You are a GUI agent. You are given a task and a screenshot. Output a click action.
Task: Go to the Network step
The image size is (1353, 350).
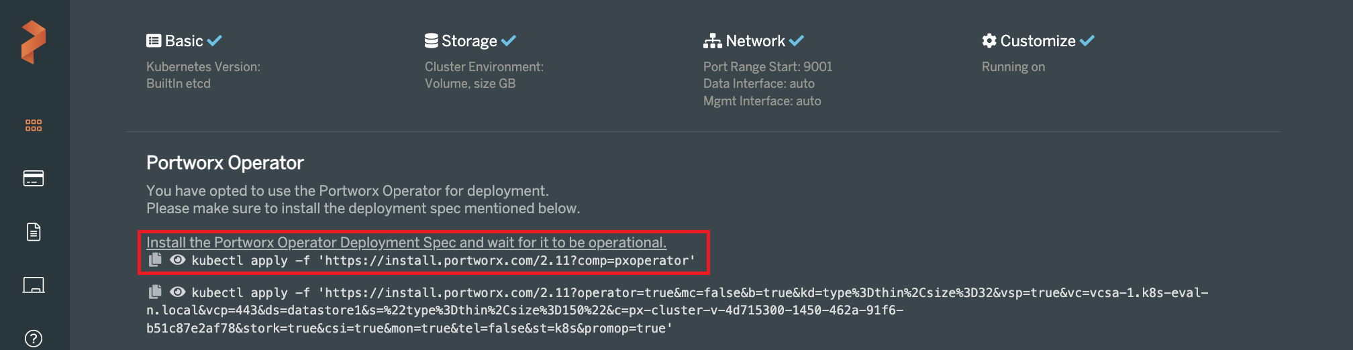[x=753, y=41]
